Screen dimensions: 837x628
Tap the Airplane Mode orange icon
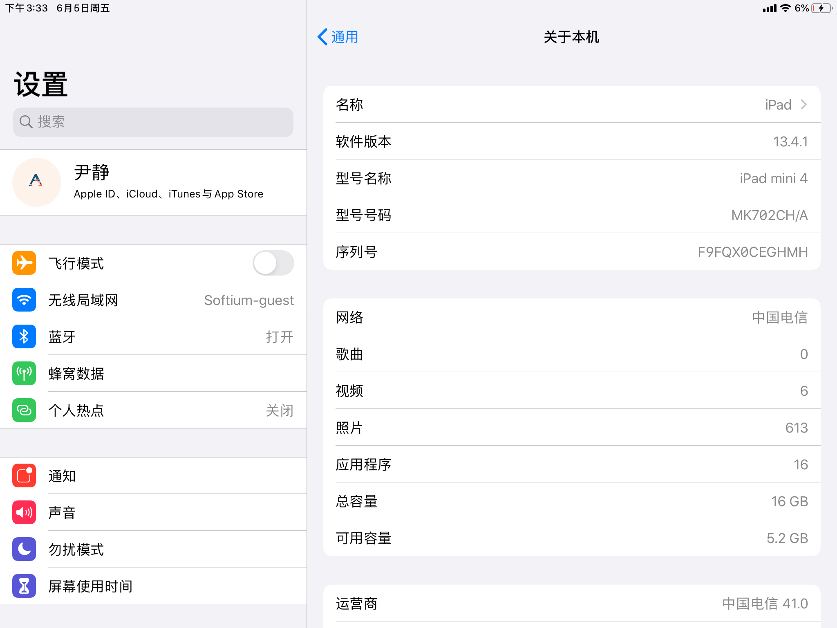(24, 263)
